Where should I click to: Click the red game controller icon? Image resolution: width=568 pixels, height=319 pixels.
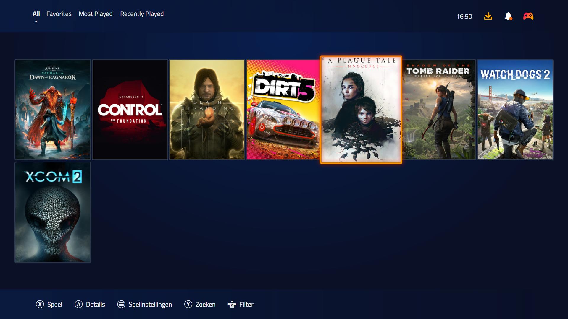[528, 16]
